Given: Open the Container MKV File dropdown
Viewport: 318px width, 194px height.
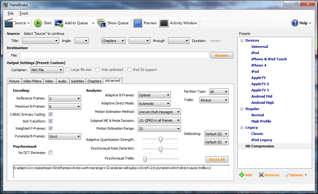Looking at the screenshot, I should pyautogui.click(x=47, y=70).
